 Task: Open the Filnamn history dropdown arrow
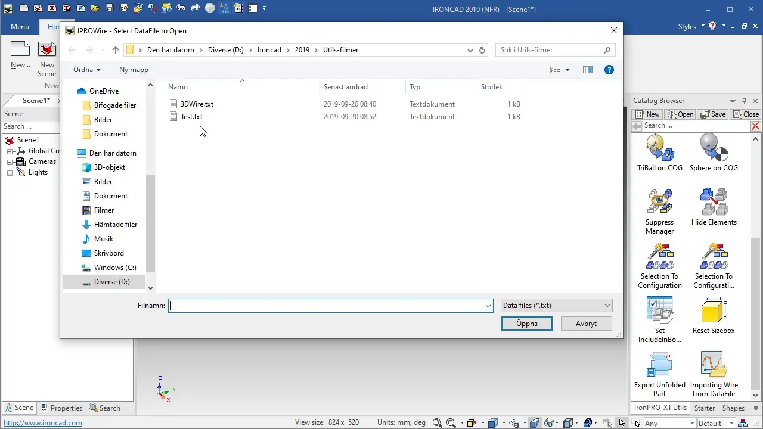click(x=488, y=306)
